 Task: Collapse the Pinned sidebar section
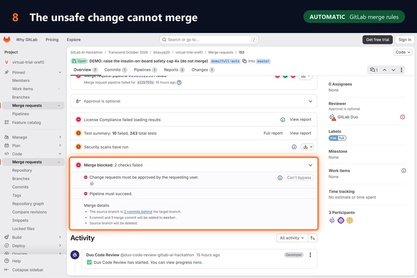pos(60,72)
